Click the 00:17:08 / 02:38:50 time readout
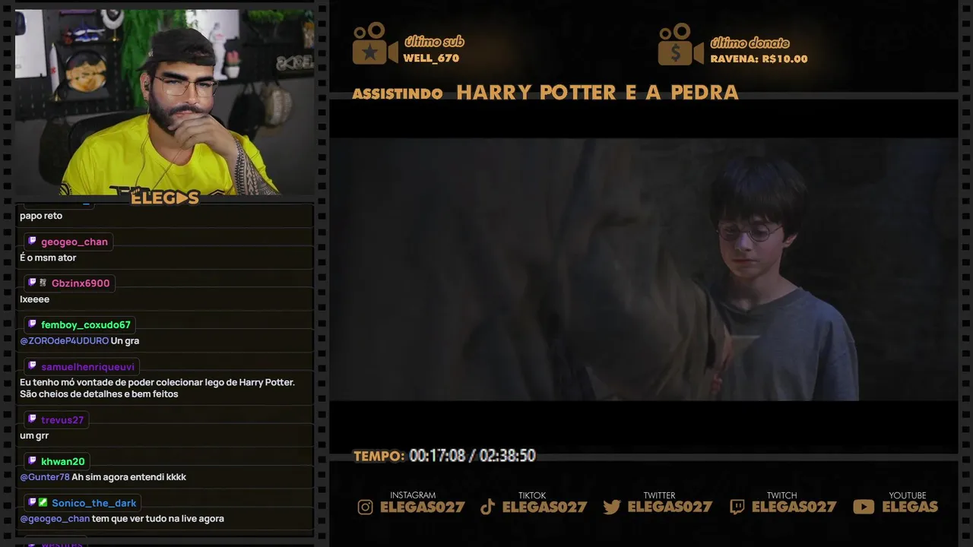973x547 pixels. (472, 456)
